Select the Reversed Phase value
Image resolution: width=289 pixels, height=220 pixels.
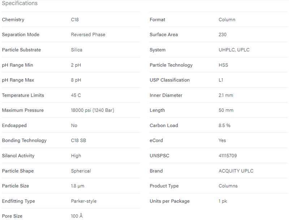tap(88, 34)
